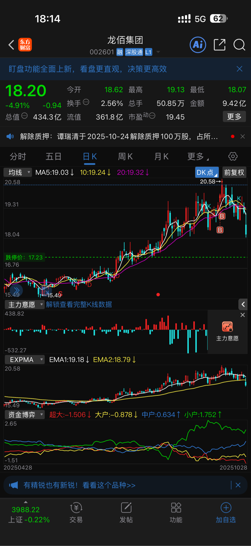Change 前复权 adjustment mode

(234, 172)
